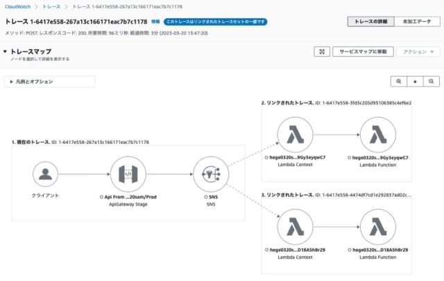
Task: Switch to 未加工データ view
Action: pos(416,21)
